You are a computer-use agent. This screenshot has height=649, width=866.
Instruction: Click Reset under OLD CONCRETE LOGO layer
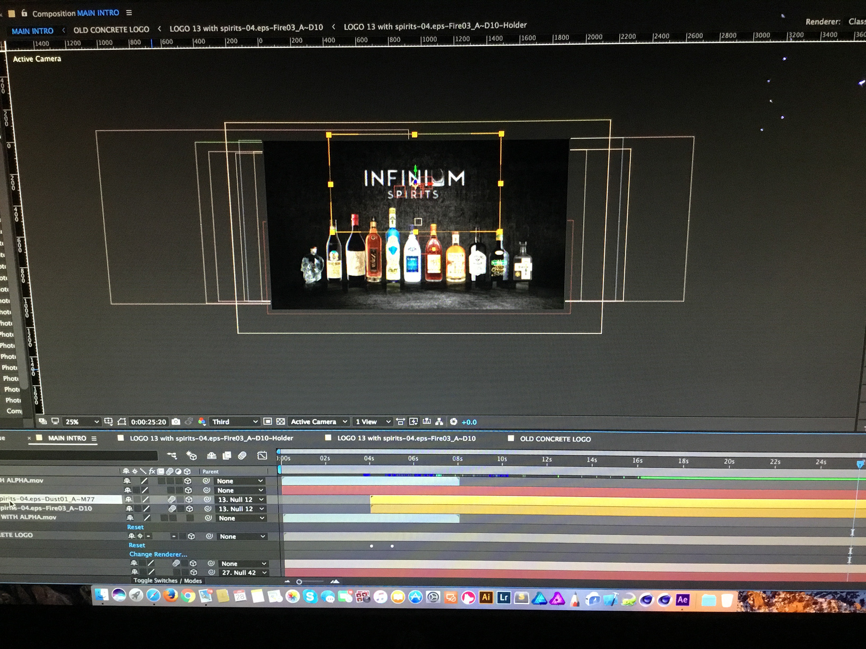[x=137, y=545]
